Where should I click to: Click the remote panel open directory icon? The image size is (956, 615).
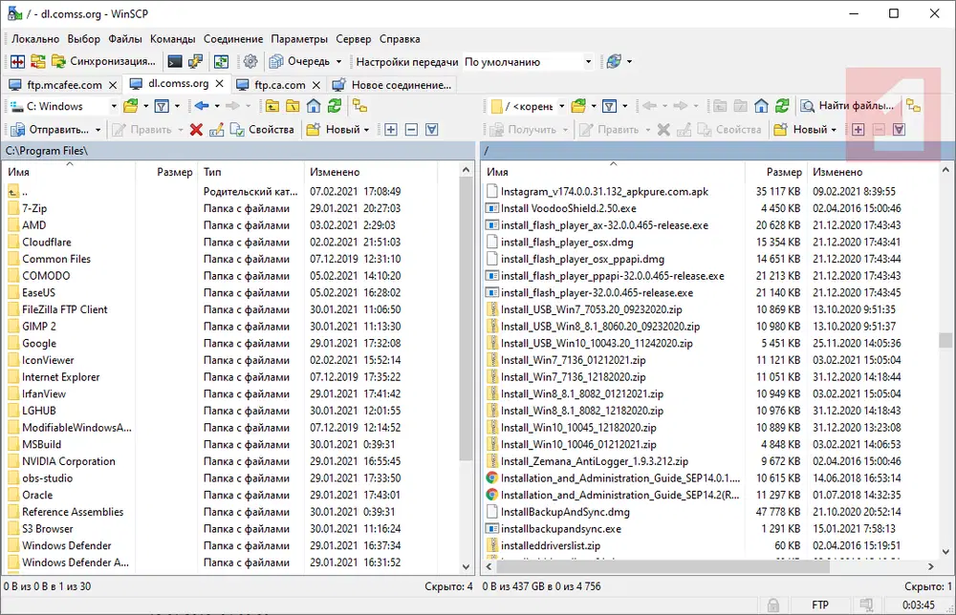click(578, 106)
